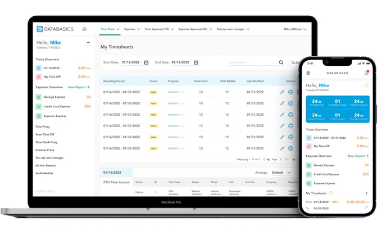Click New Report link in laptop sidebar

(79, 87)
